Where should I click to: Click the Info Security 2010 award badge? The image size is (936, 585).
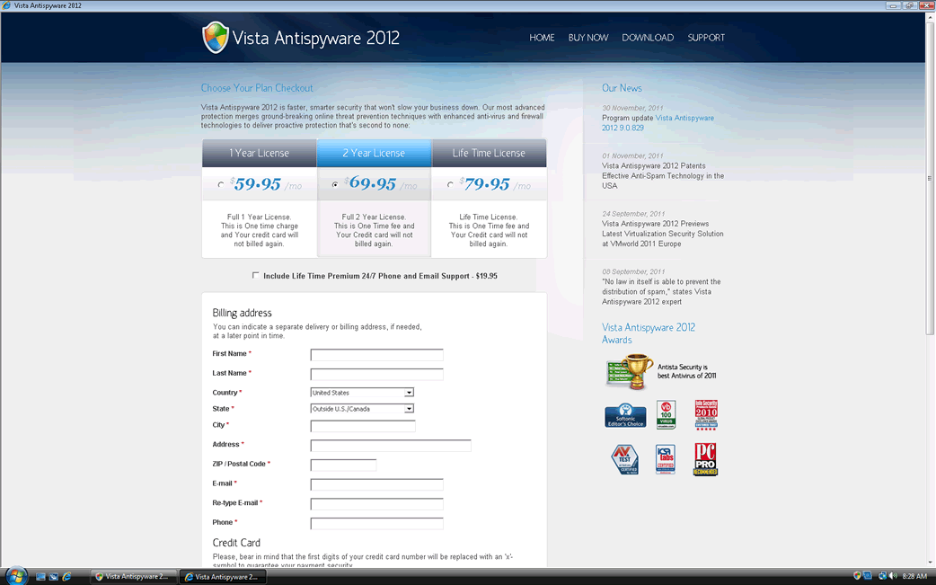pos(706,415)
